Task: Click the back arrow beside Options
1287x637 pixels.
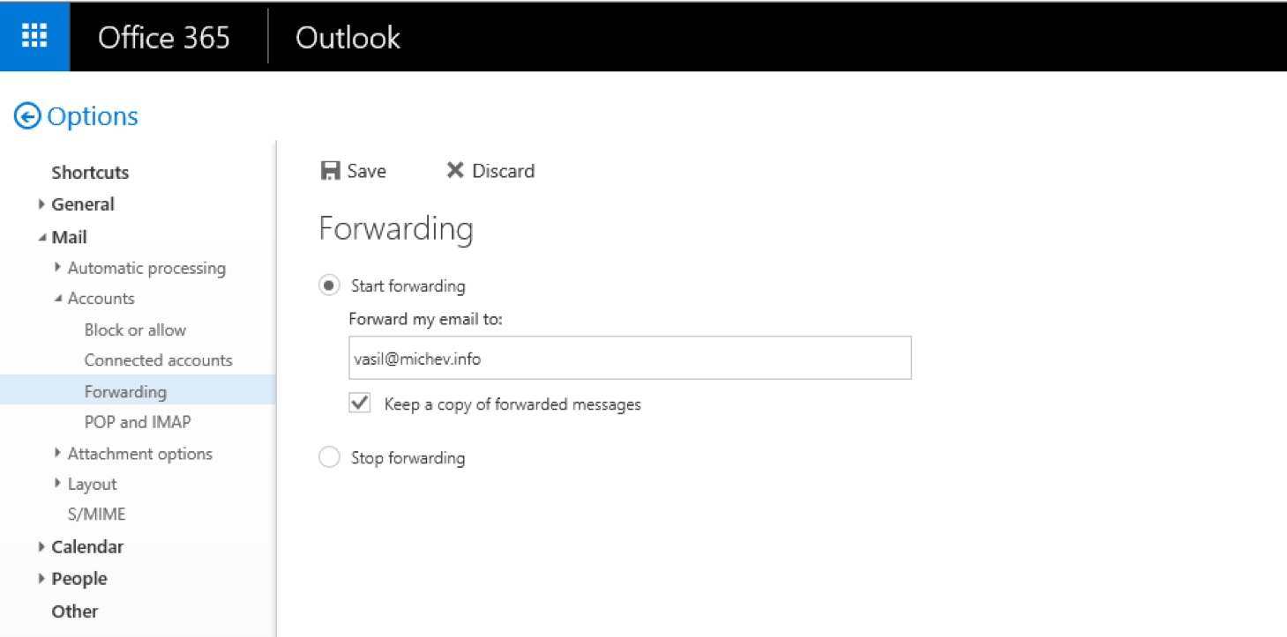Action: pos(27,116)
